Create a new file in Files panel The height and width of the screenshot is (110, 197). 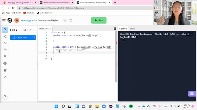(25, 30)
